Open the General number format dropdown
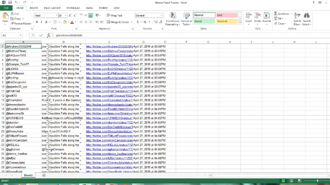 161,15
